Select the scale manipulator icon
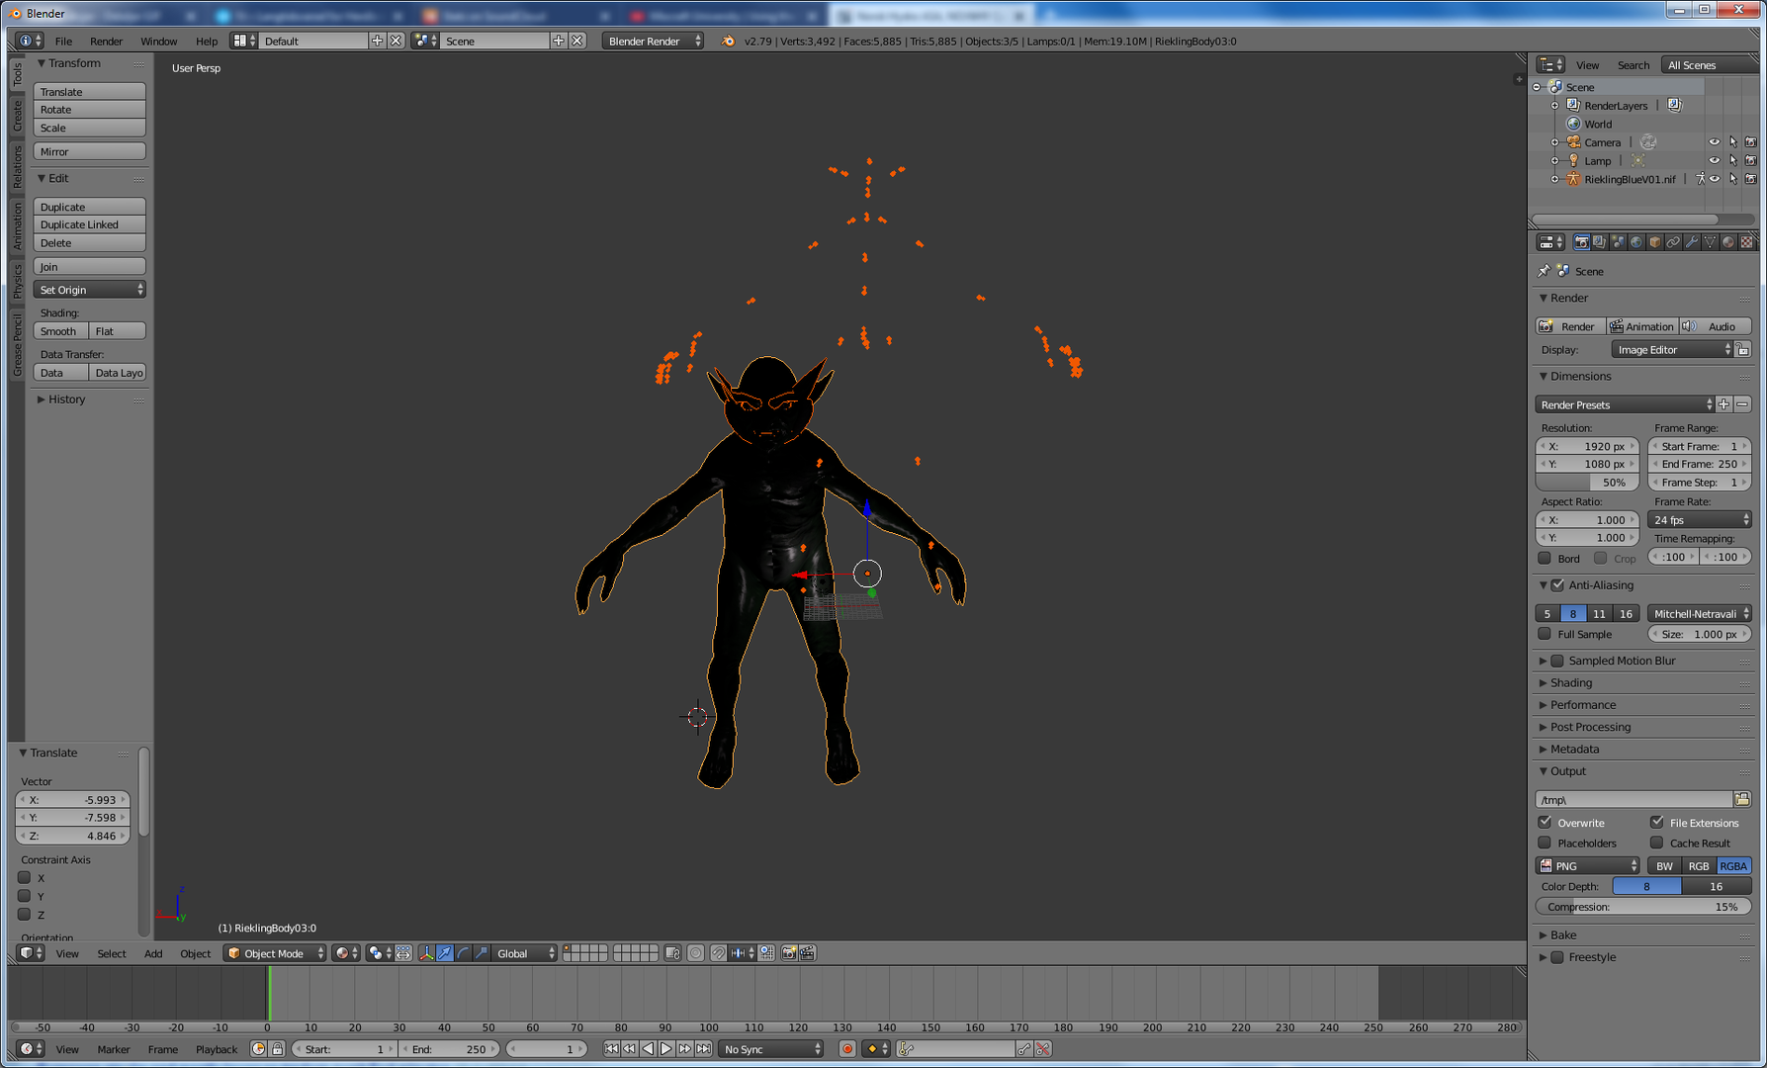Screen dimensions: 1767x1068 (482, 953)
